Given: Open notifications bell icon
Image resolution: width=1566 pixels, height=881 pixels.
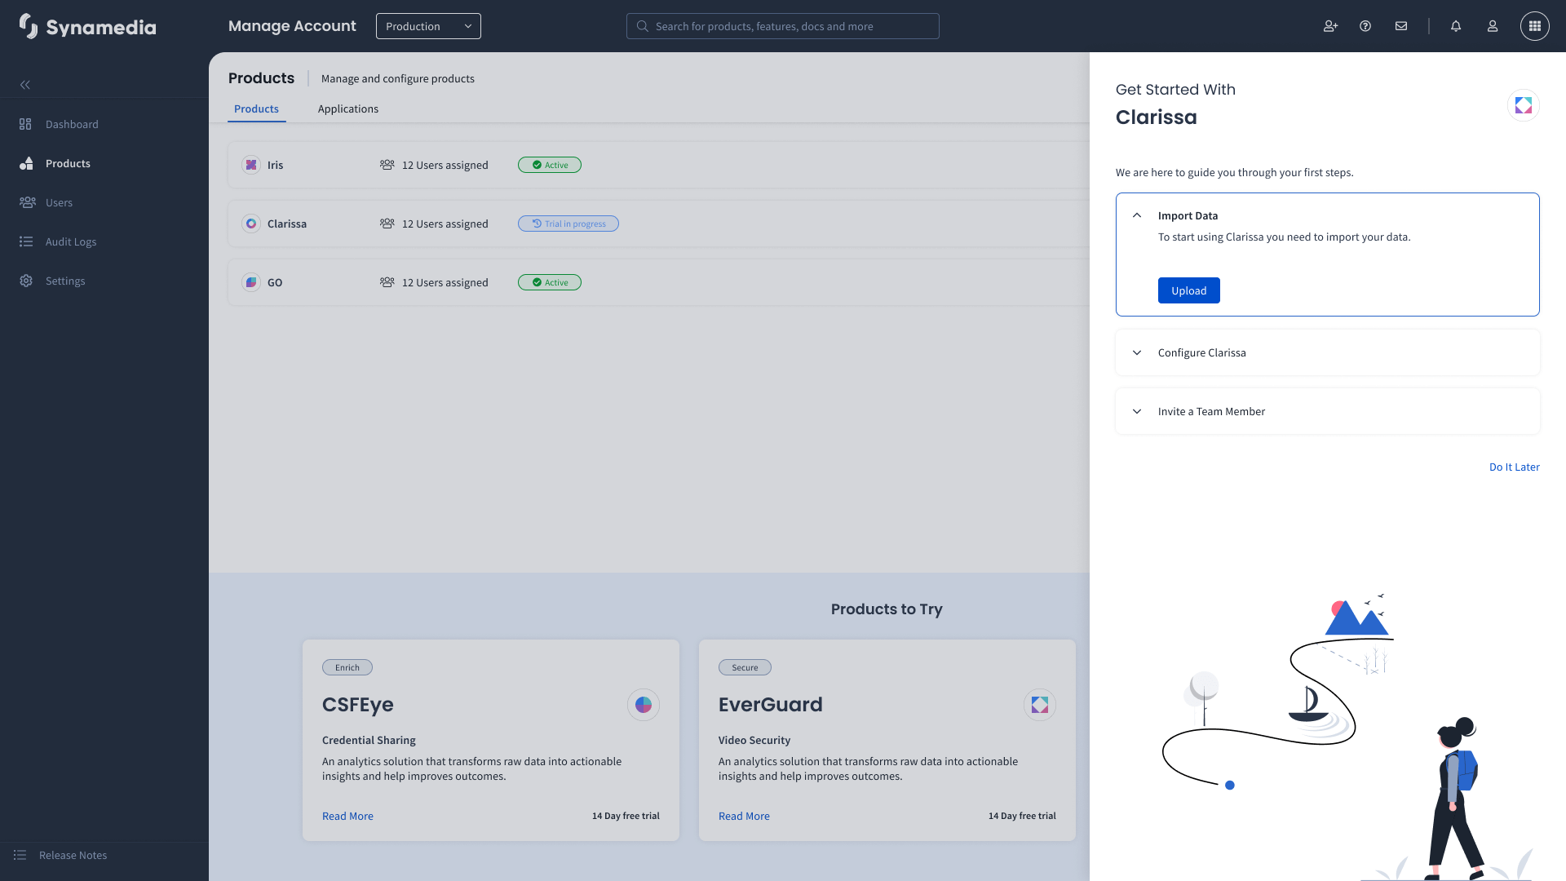Looking at the screenshot, I should pos(1456,26).
